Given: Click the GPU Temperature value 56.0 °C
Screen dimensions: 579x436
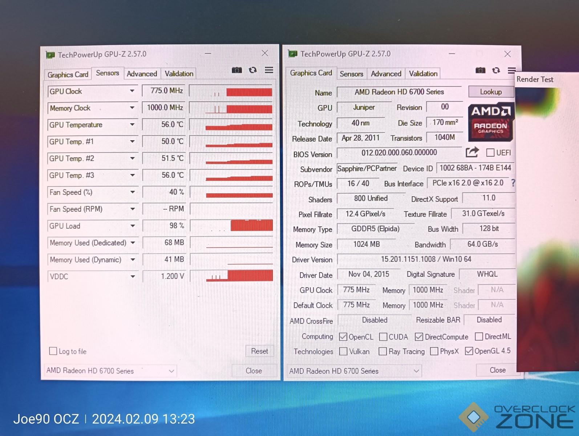Looking at the screenshot, I should click(163, 124).
